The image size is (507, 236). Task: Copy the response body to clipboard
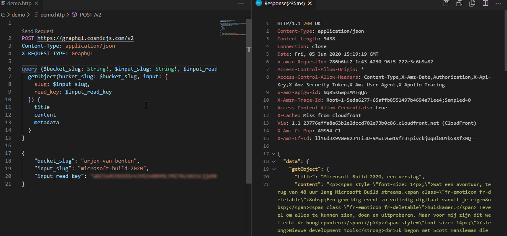tap(472, 4)
